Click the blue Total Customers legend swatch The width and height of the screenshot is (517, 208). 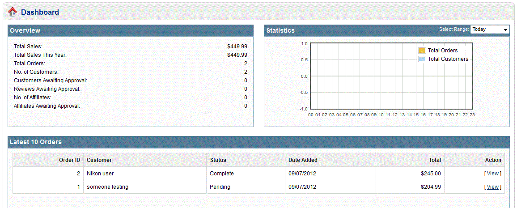(x=422, y=59)
